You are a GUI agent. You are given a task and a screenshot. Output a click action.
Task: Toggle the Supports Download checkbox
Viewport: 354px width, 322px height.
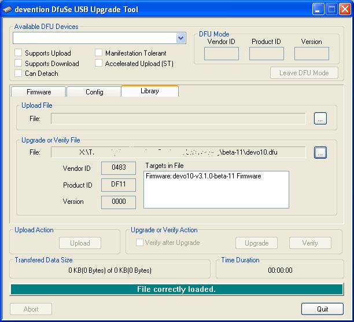pos(18,63)
